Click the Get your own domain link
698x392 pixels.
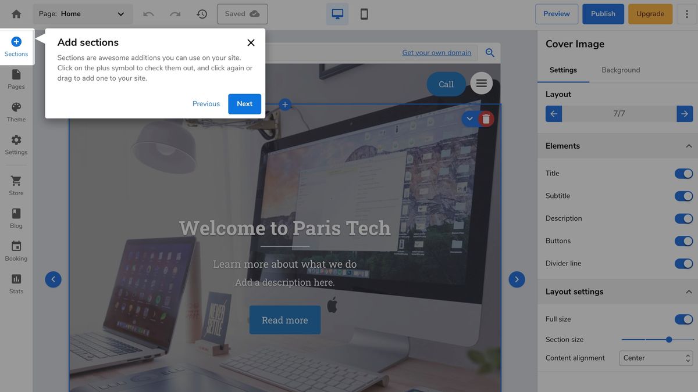coord(437,52)
